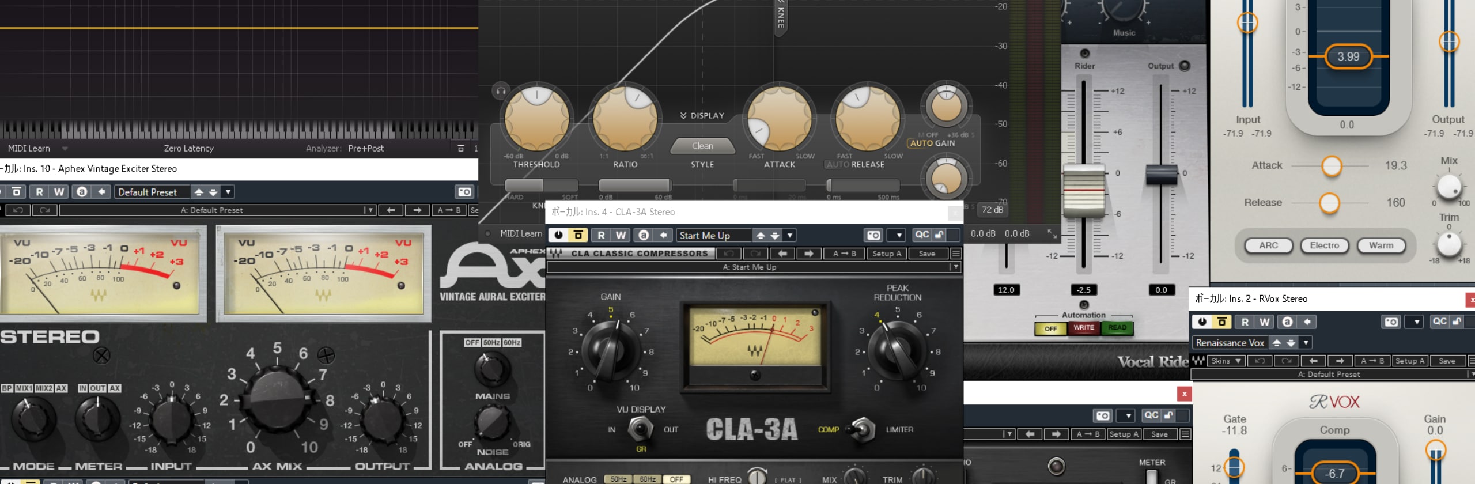This screenshot has height=484, width=1475.
Task: Expand the Aphex 'A: Default Preset' list
Action: (370, 210)
